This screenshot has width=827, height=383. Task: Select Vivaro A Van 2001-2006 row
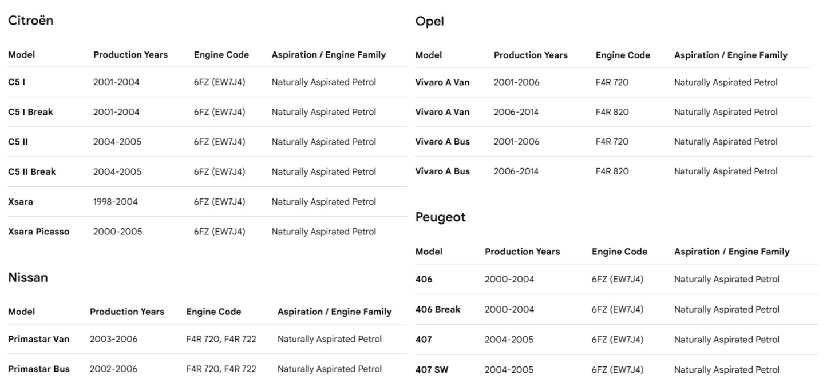click(614, 82)
